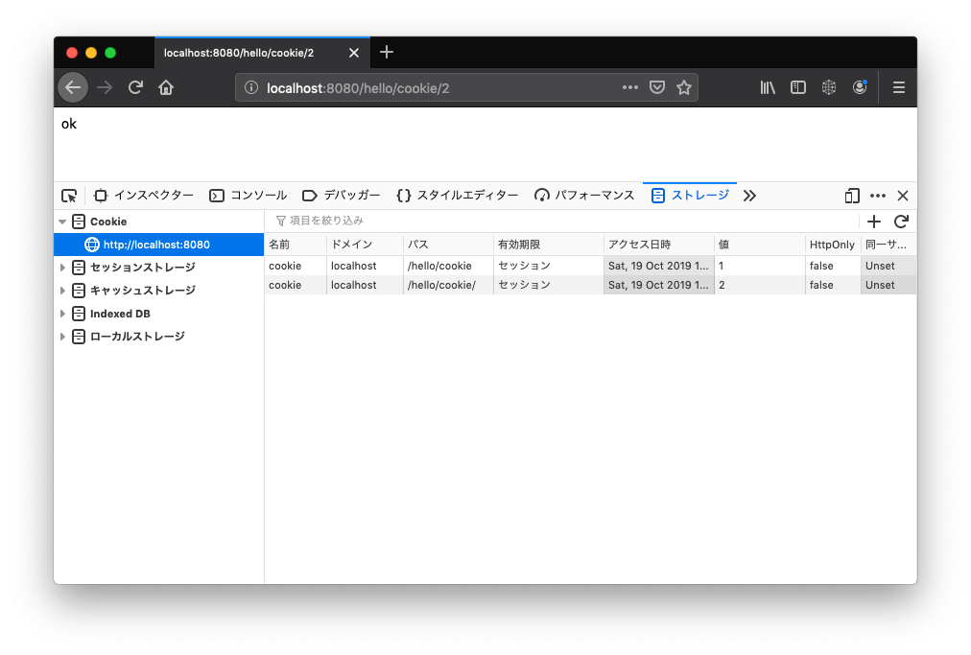Open the デバッガー tab
Image resolution: width=971 pixels, height=655 pixels.
click(x=342, y=196)
